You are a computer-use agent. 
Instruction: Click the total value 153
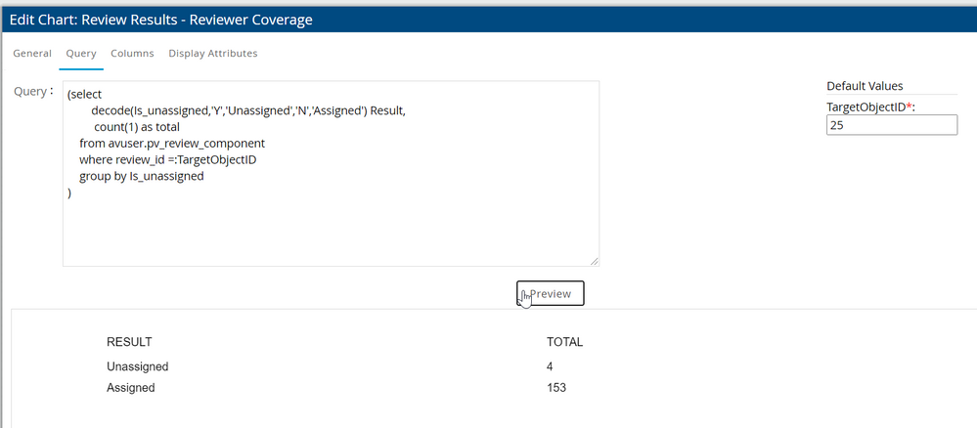(556, 388)
